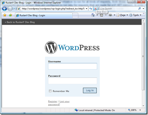The image size is (148, 115).
Task: Click the Log In button
Action: 90,90
